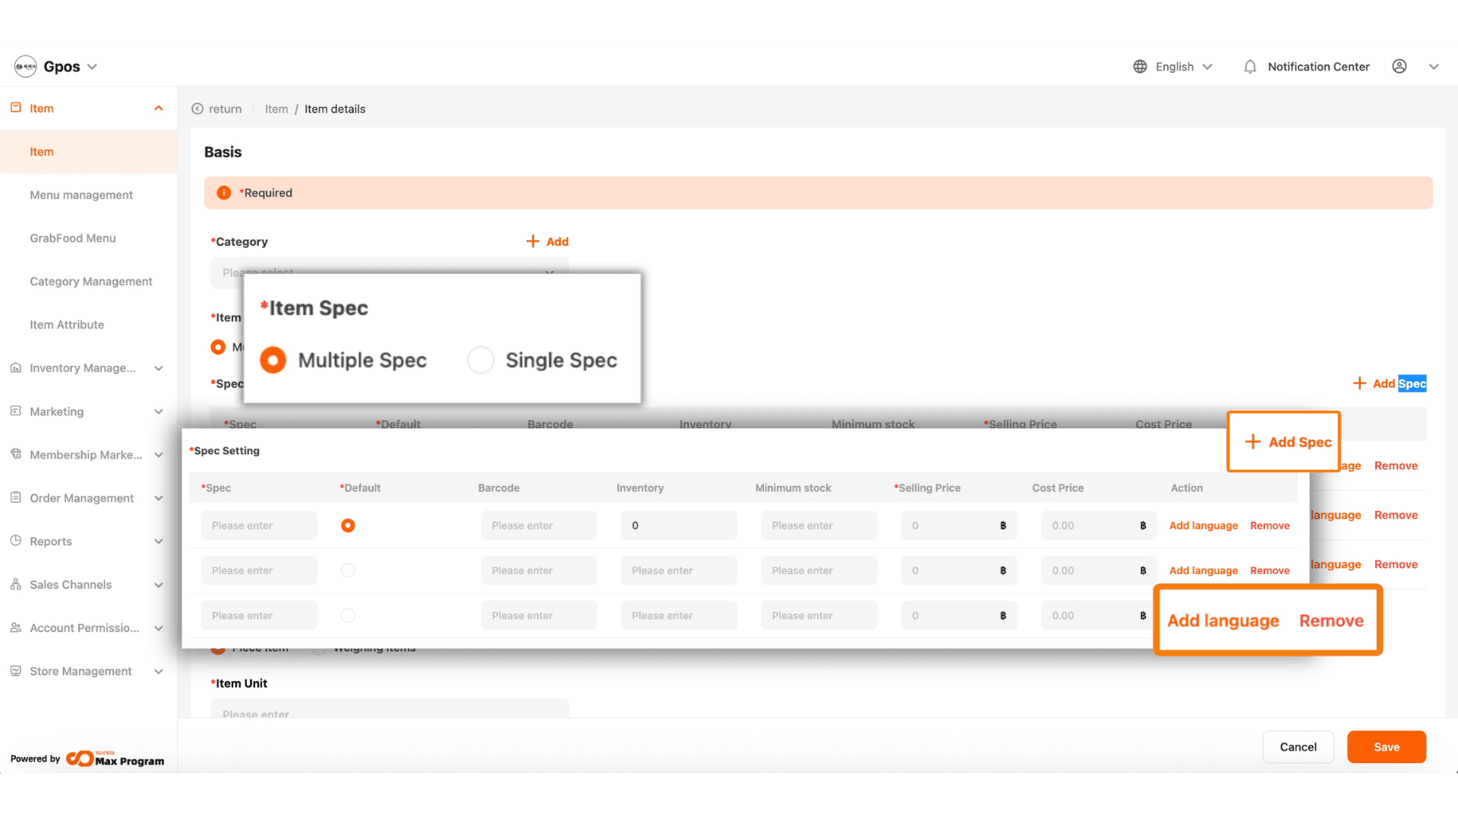The height and width of the screenshot is (820, 1458).
Task: Select the Multiple Spec radio button
Action: (273, 360)
